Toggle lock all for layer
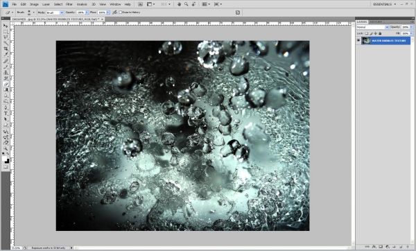Image resolution: width=416 pixels, height=251 pixels. tap(380, 33)
